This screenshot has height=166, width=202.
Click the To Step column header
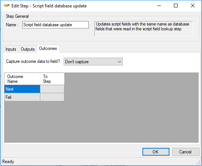point(52,79)
